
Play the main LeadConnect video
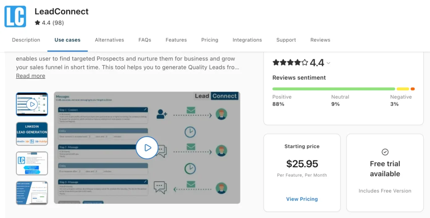[x=147, y=148]
